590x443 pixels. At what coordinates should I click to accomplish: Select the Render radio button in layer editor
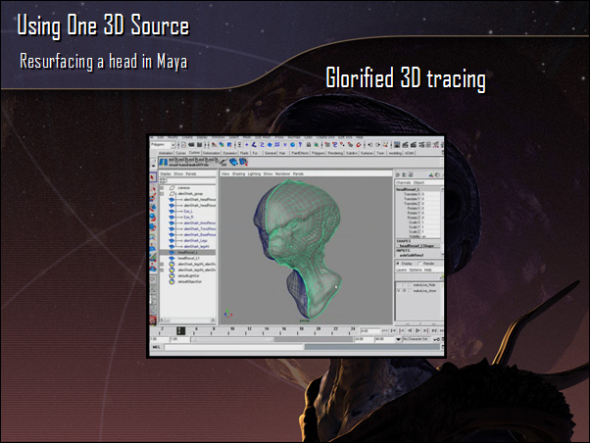[x=419, y=264]
